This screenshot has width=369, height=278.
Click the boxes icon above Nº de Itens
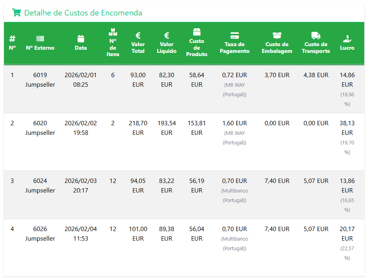(x=113, y=32)
